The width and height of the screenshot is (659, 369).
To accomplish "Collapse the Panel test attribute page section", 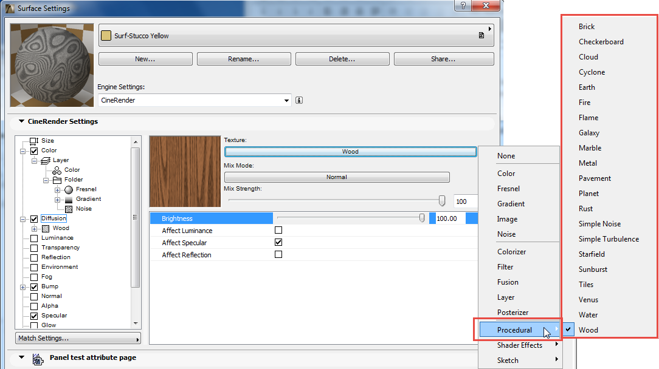I will pyautogui.click(x=21, y=357).
